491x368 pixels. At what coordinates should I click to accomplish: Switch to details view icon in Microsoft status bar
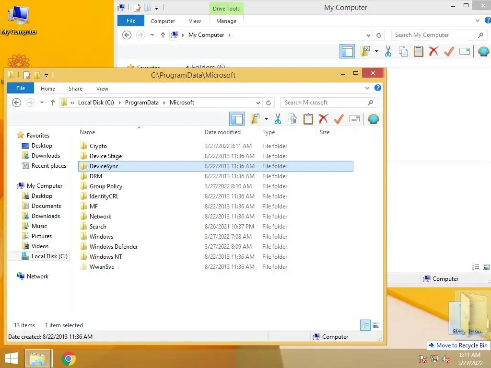(x=365, y=325)
